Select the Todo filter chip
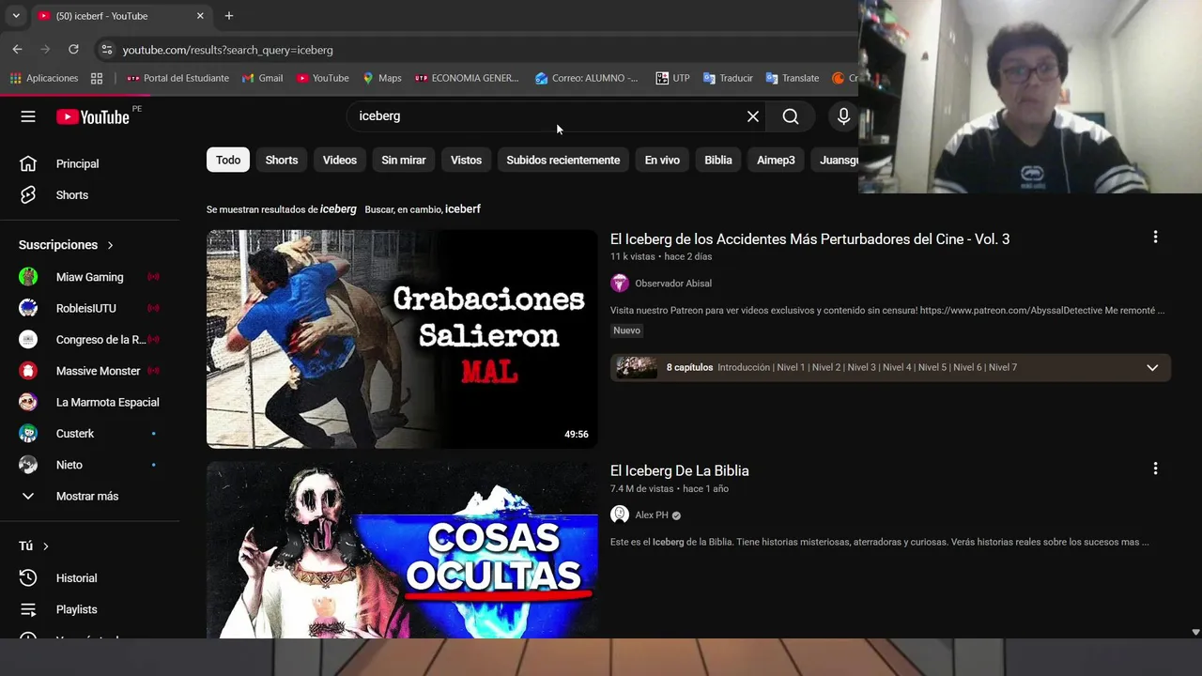This screenshot has height=676, width=1202. [x=228, y=160]
